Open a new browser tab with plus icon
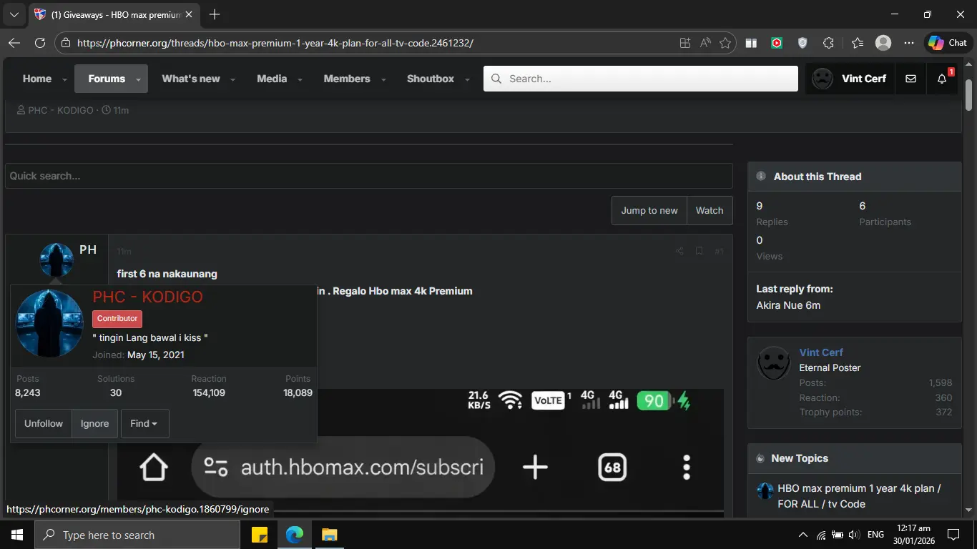This screenshot has height=549, width=977. coord(215,14)
